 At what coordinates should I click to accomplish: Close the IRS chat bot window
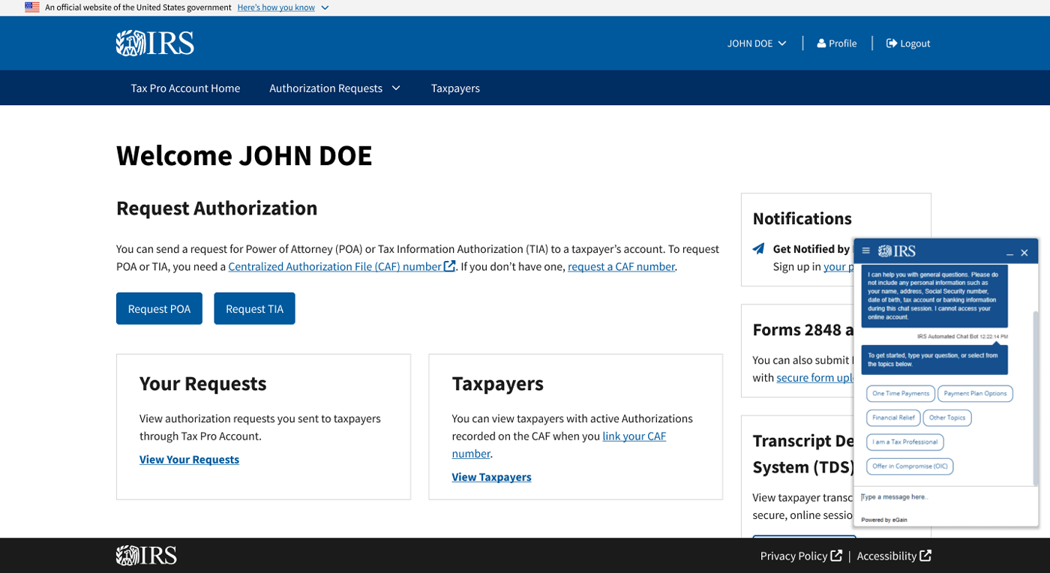point(1024,253)
